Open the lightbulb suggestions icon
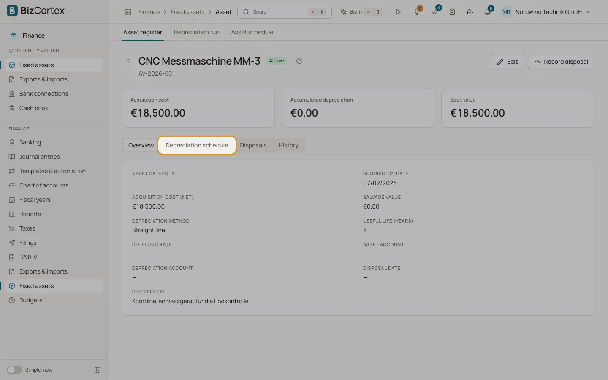 [x=417, y=12]
